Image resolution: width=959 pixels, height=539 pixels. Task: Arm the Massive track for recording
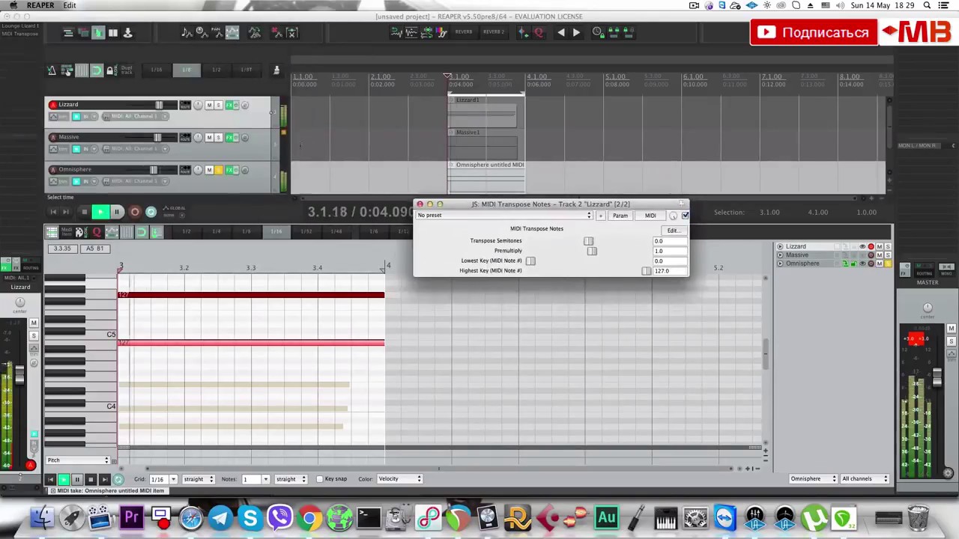(x=53, y=137)
